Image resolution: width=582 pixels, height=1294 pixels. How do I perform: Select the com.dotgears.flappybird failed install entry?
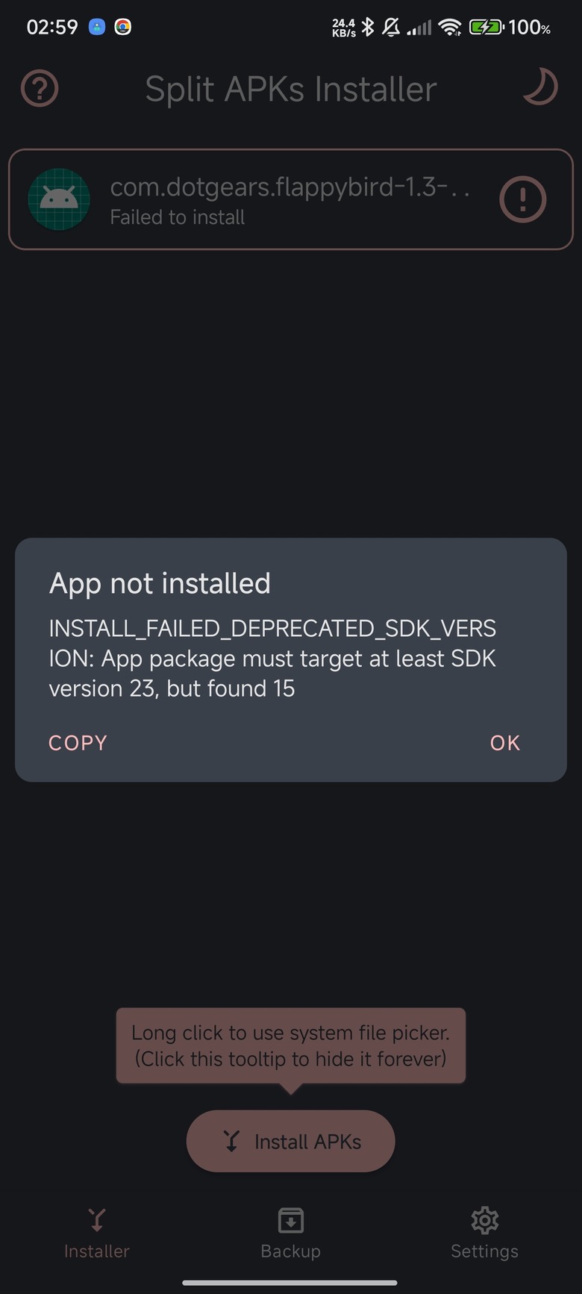291,199
